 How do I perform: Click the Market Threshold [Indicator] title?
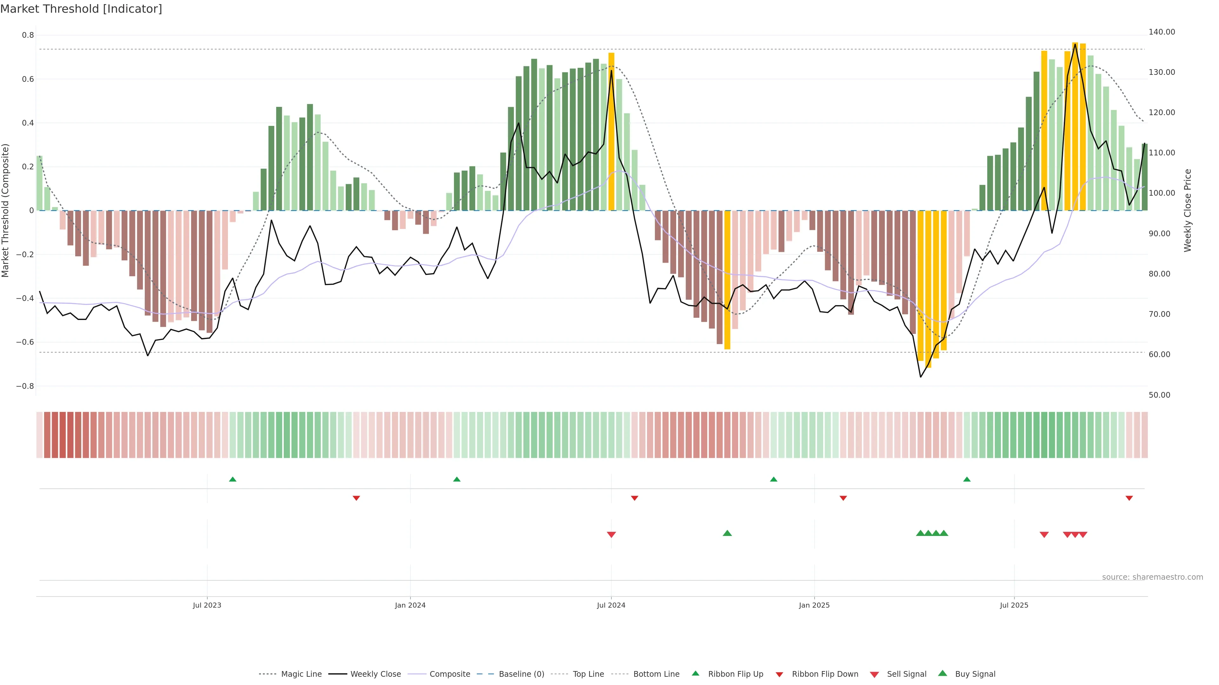[x=81, y=9]
